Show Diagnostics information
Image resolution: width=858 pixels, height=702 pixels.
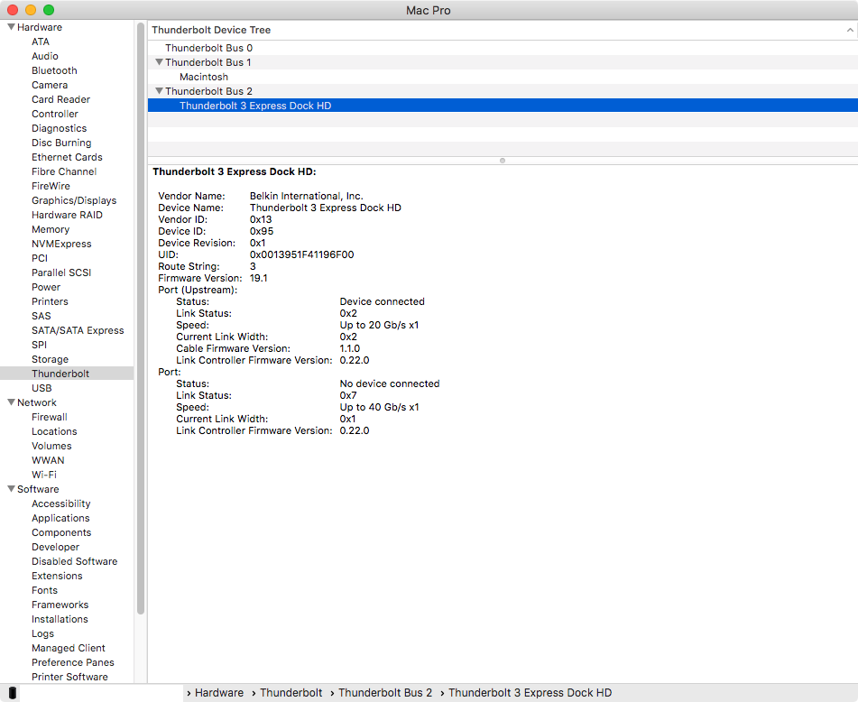60,128
